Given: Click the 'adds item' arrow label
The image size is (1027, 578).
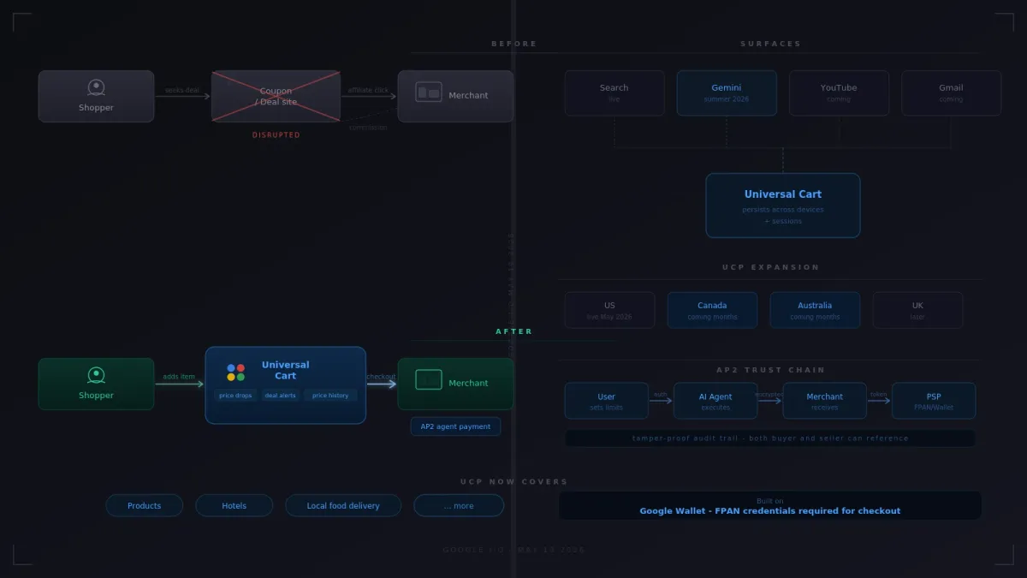Looking at the screenshot, I should [x=179, y=377].
